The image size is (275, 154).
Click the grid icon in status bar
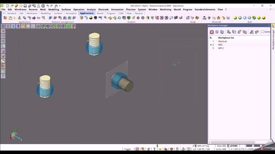pos(189,149)
